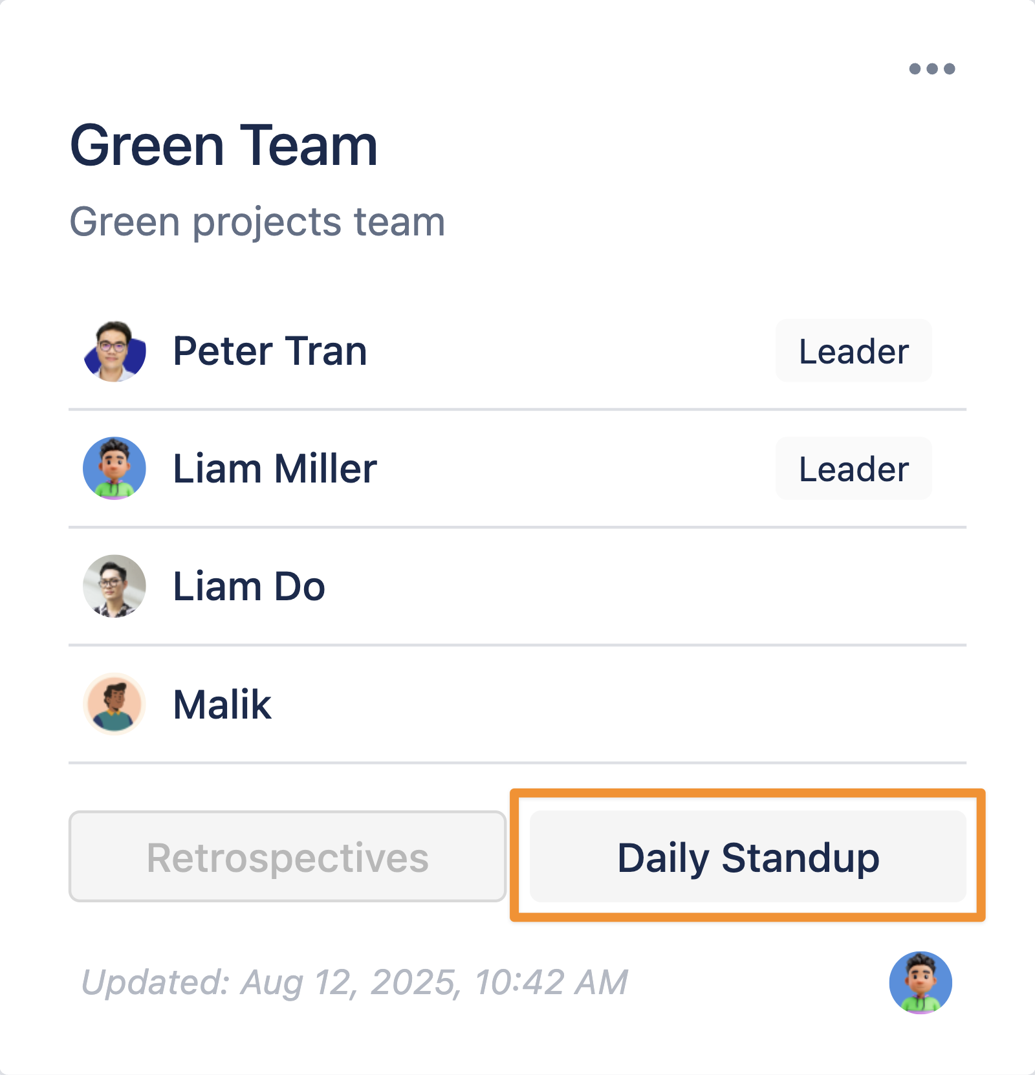Screen dimensions: 1035x1075
Task: Select the Liam Do member name
Action: (x=249, y=586)
